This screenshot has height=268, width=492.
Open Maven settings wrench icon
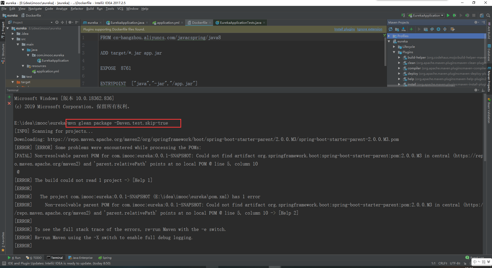click(453, 29)
